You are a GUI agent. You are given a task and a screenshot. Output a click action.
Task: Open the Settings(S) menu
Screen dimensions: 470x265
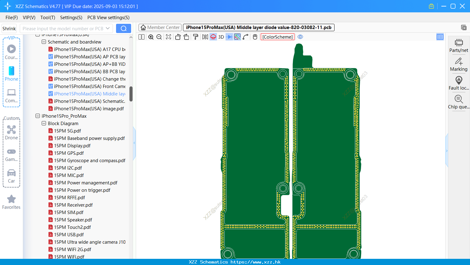coord(71,18)
